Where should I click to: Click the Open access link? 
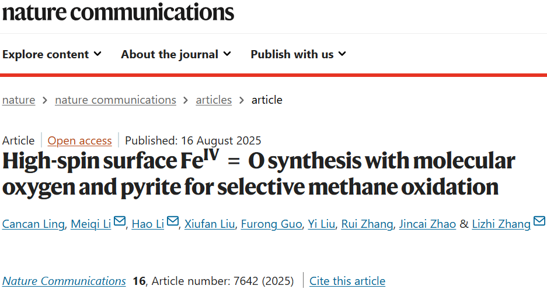79,140
